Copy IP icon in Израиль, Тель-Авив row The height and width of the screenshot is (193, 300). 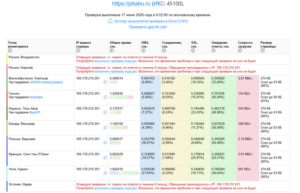105,113
